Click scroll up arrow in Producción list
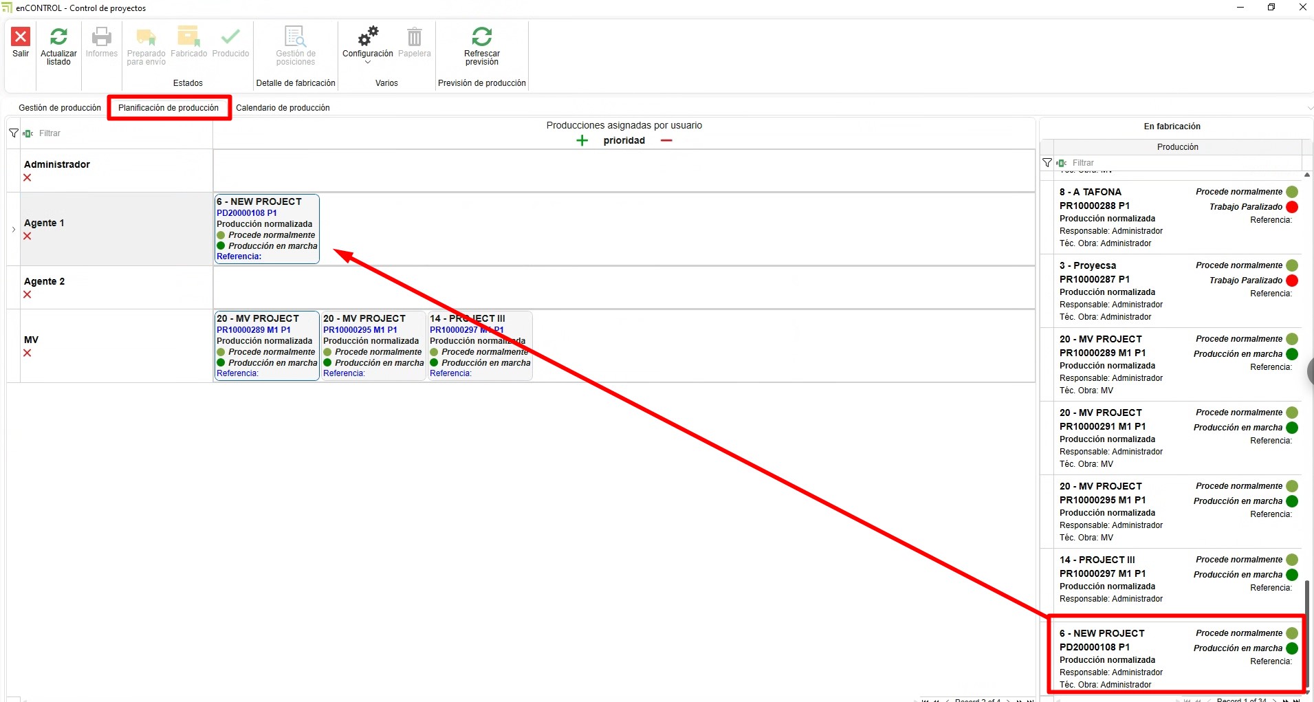This screenshot has width=1314, height=702. pyautogui.click(x=1307, y=175)
